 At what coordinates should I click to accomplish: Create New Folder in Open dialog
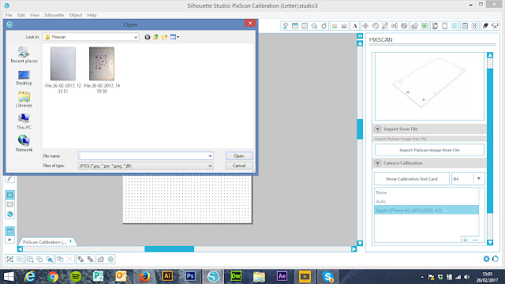click(x=165, y=37)
